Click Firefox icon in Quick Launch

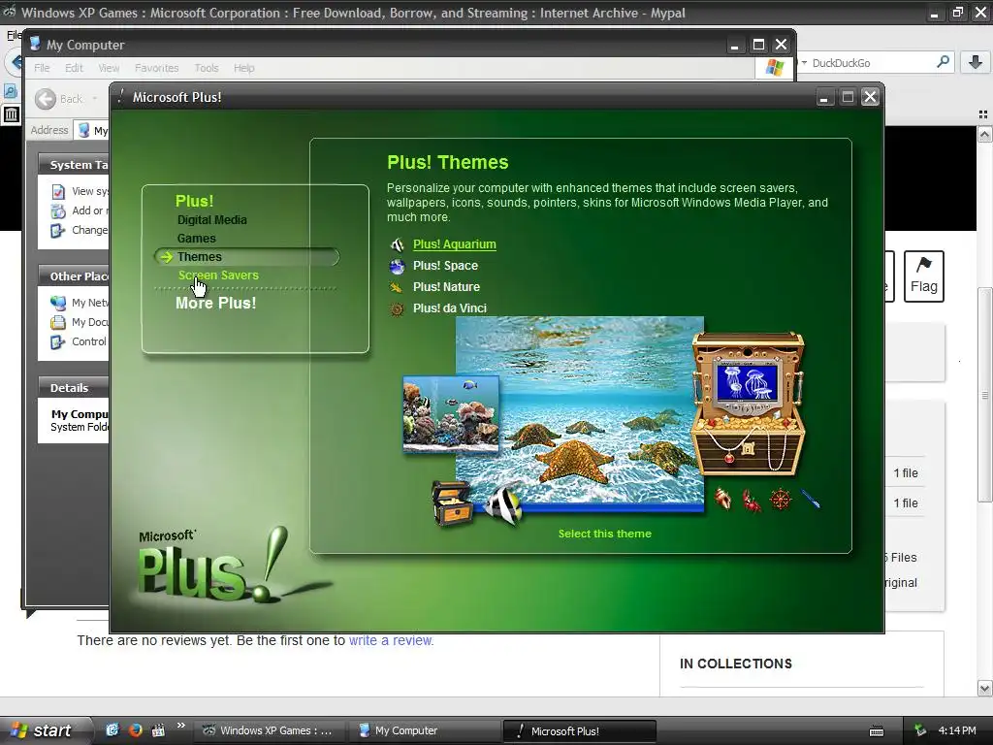click(x=135, y=730)
